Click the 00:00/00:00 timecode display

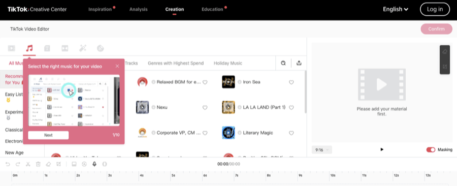tap(228, 164)
